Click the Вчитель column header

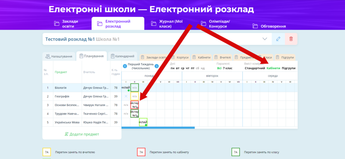pyautogui.click(x=89, y=72)
